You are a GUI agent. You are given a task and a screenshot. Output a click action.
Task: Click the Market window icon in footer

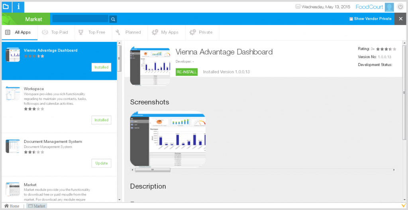[x=30, y=206]
